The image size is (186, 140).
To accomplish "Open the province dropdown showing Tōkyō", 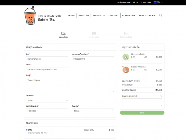I will point(93,111).
